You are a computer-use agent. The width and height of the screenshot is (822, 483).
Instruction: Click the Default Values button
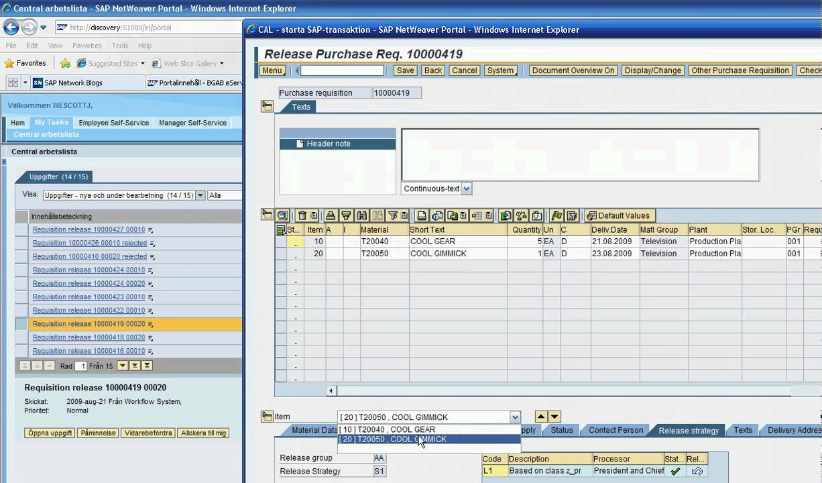[x=620, y=215]
